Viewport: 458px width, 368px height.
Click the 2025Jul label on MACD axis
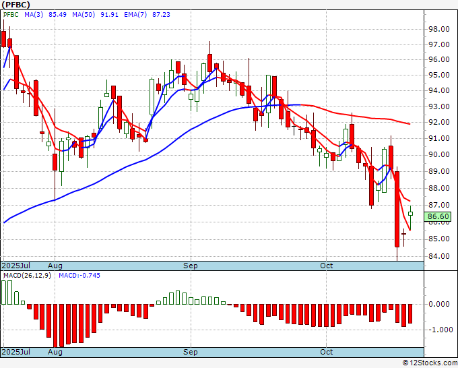click(16, 352)
